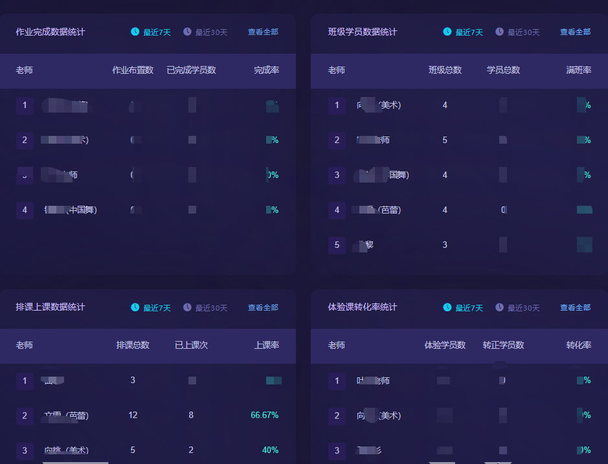608x464 pixels.
Task: Open 查看全部 link in 作业完成数据统计
Action: click(264, 32)
